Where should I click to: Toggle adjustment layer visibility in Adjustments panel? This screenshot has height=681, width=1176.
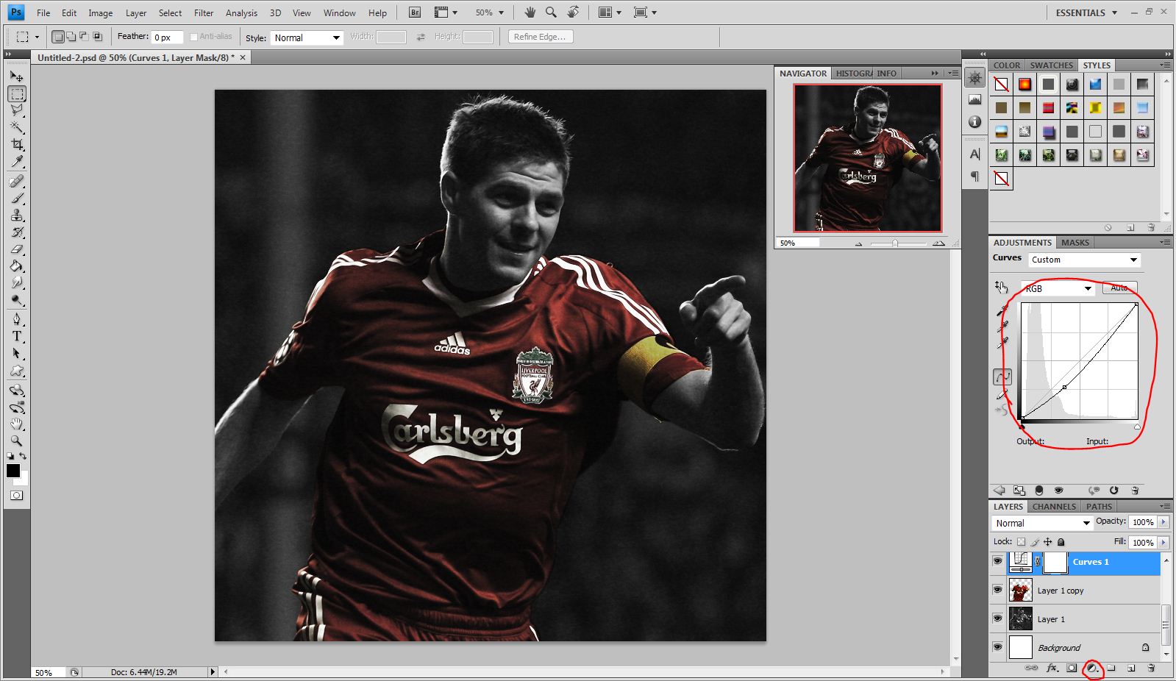click(1058, 491)
